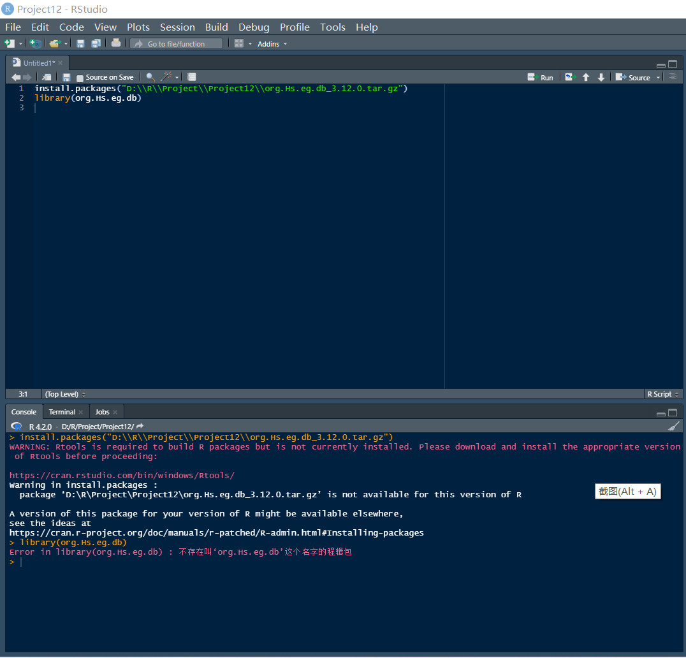Close the Untitled1 editor tab
Screen dimensions: 686x658
coord(61,63)
